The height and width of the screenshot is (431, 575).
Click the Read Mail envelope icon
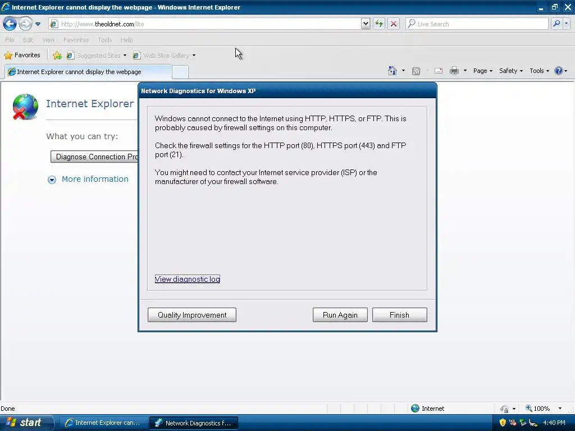(x=439, y=71)
